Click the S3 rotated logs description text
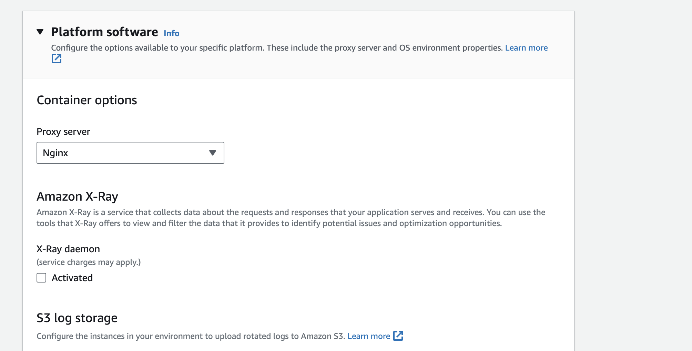Screen dimensions: 692x351 point(191,336)
